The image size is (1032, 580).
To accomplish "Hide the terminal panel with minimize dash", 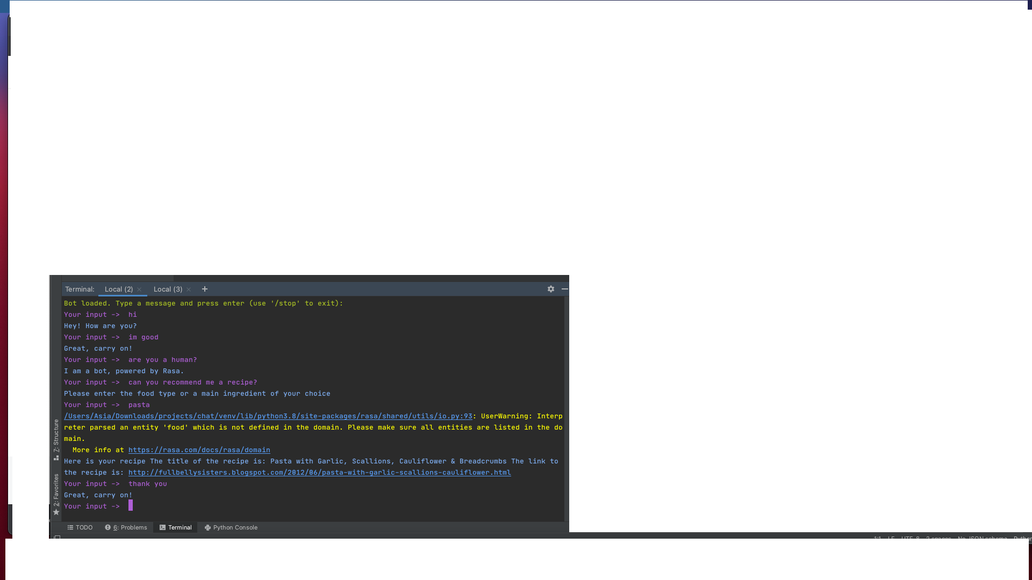I will 565,289.
